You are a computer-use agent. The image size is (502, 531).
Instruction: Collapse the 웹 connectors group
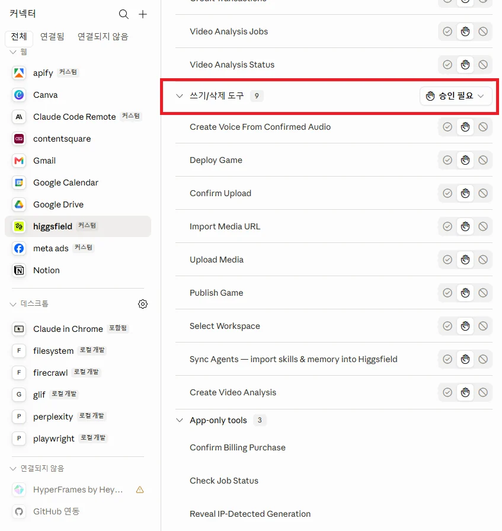click(13, 52)
